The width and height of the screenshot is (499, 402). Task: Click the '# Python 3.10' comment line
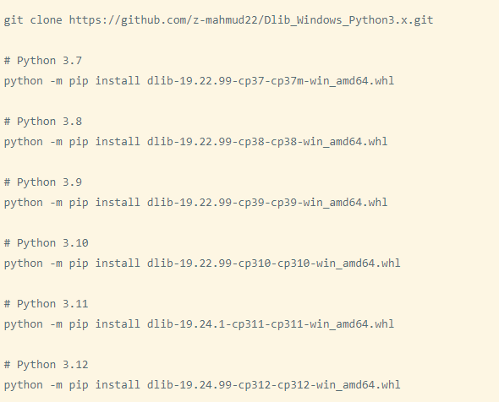click(x=47, y=243)
